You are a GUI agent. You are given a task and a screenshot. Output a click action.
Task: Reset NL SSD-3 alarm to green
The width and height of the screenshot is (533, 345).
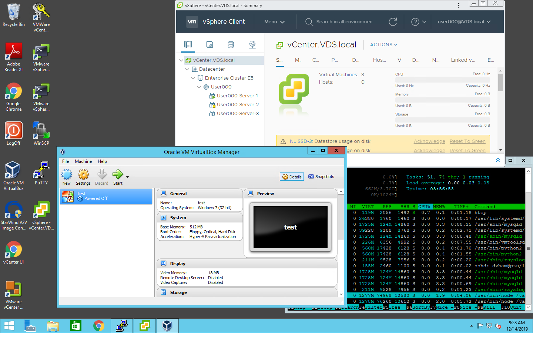tap(467, 141)
